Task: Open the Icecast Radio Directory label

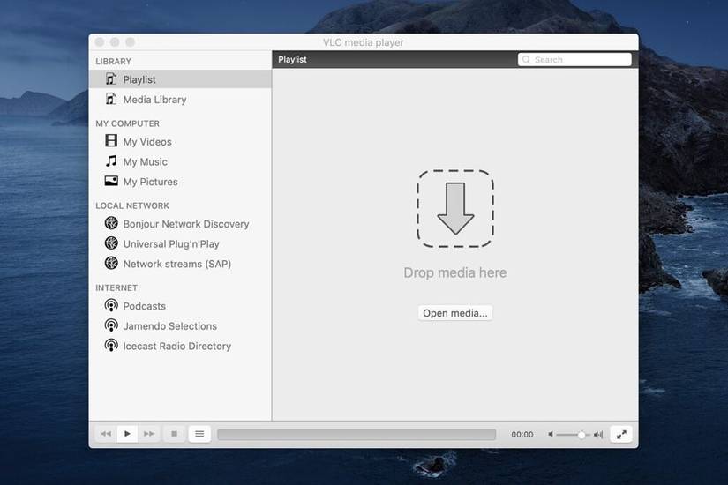Action: pos(176,347)
